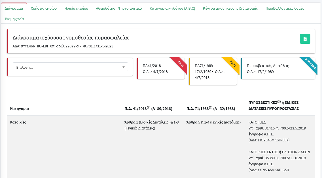Click the green PDF download icon
The height and width of the screenshot is (178, 322).
click(x=305, y=39)
